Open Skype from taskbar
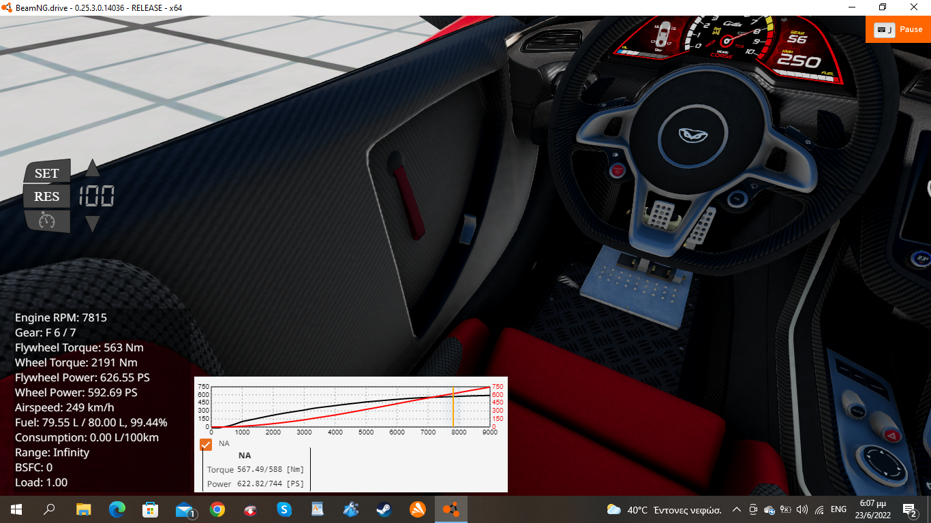This screenshot has width=931, height=523. point(284,509)
